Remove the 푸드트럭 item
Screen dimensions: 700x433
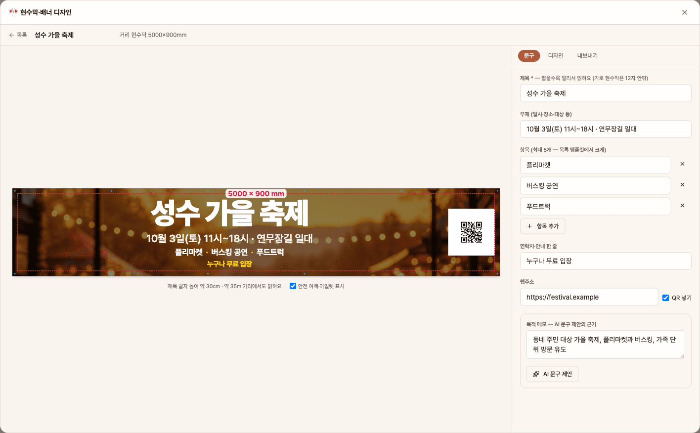click(x=682, y=206)
